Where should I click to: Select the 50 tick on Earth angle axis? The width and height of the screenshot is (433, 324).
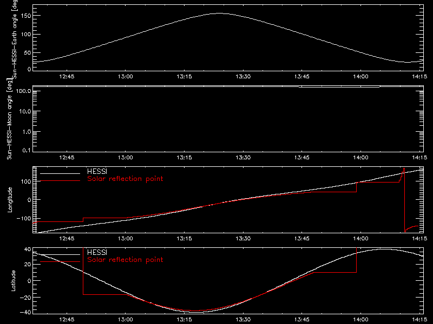(x=28, y=53)
